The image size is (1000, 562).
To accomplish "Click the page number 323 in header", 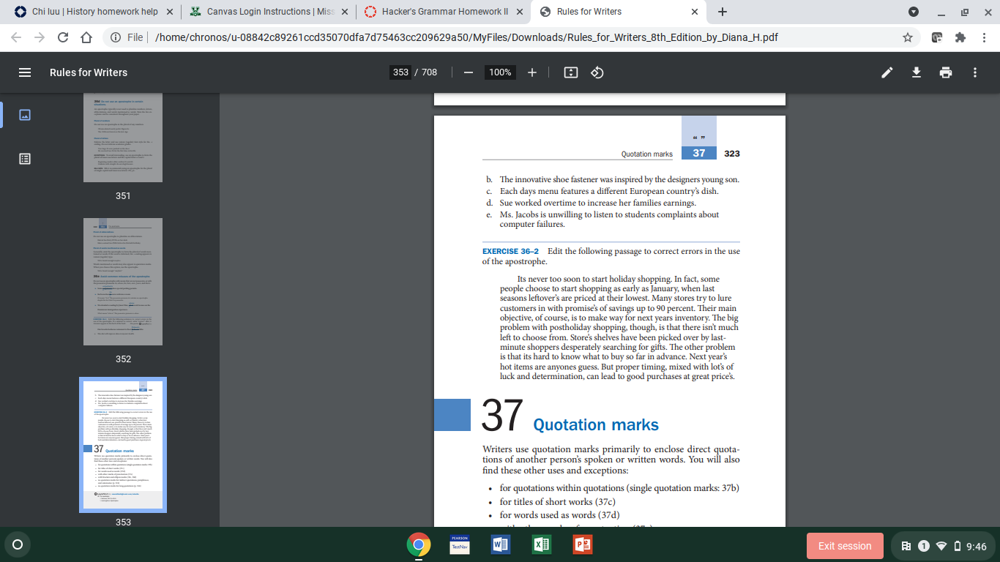I will pyautogui.click(x=732, y=154).
